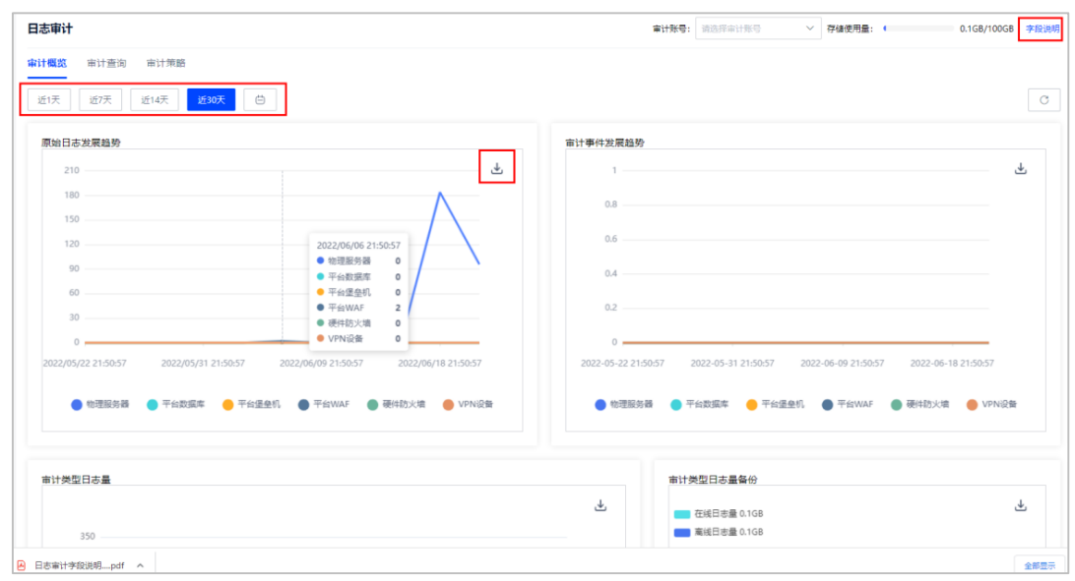Open the 审计账号 dropdown

pyautogui.click(x=758, y=29)
